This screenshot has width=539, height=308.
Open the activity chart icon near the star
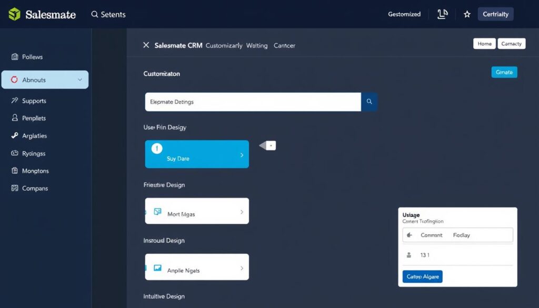[x=443, y=14]
